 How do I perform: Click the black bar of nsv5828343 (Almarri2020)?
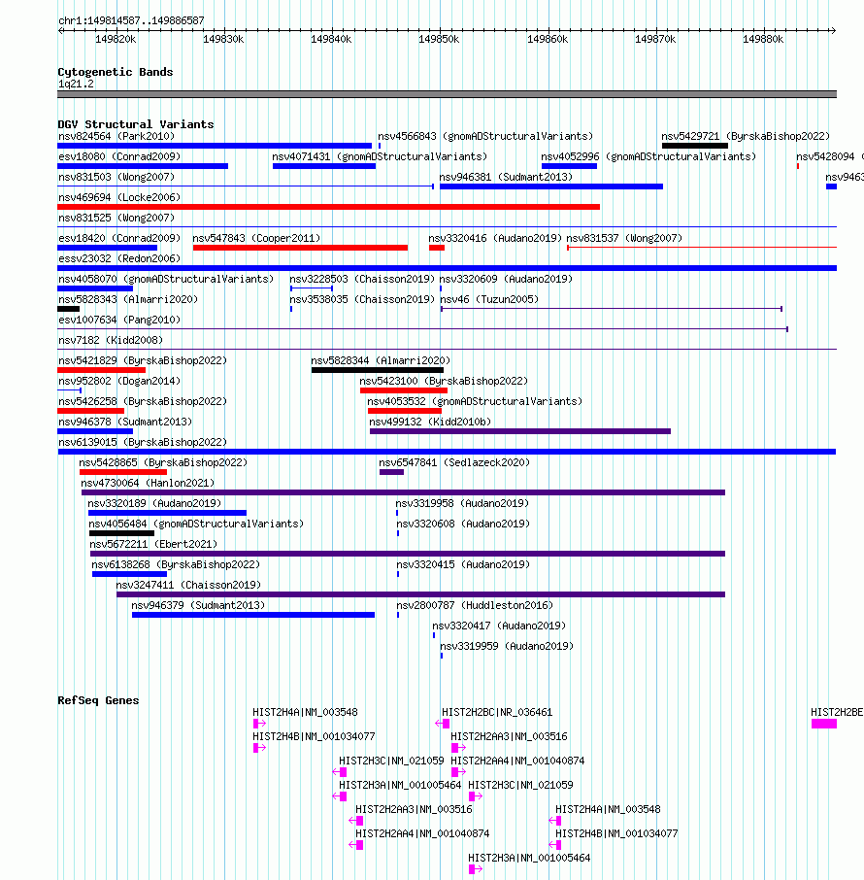click(x=69, y=309)
